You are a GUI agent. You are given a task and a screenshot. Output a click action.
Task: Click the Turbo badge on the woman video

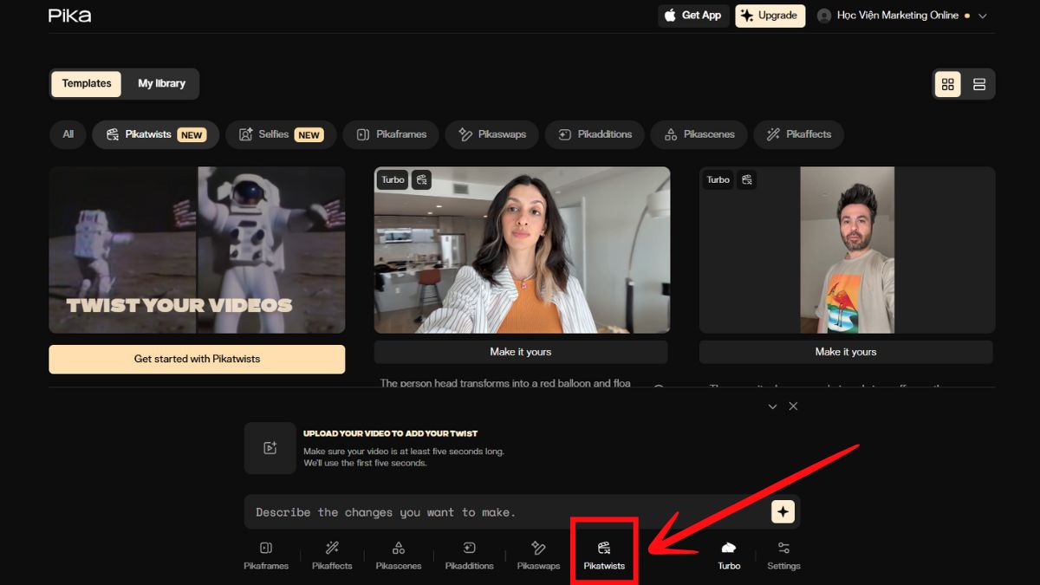393,179
